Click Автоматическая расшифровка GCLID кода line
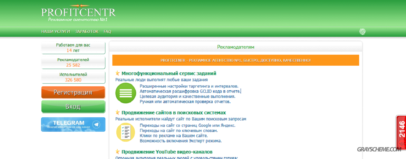 point(190,91)
